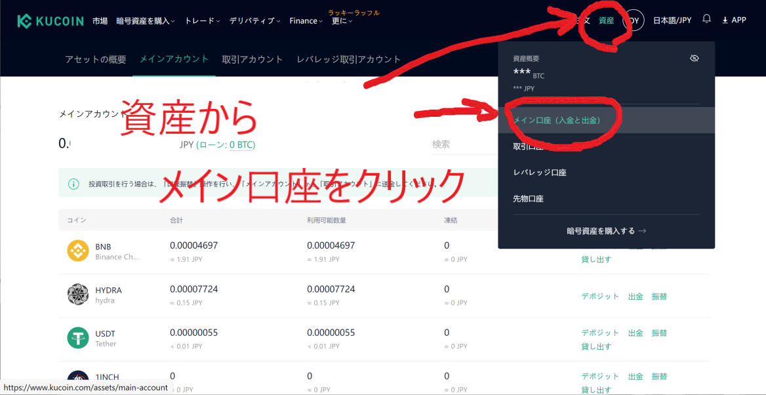
Task: Click デポジット in the HYDRA row
Action: (600, 297)
